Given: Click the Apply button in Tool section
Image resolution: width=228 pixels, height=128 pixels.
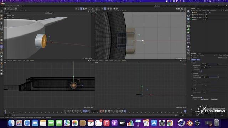Looking at the screenshot, I should pyautogui.click(x=195, y=100).
